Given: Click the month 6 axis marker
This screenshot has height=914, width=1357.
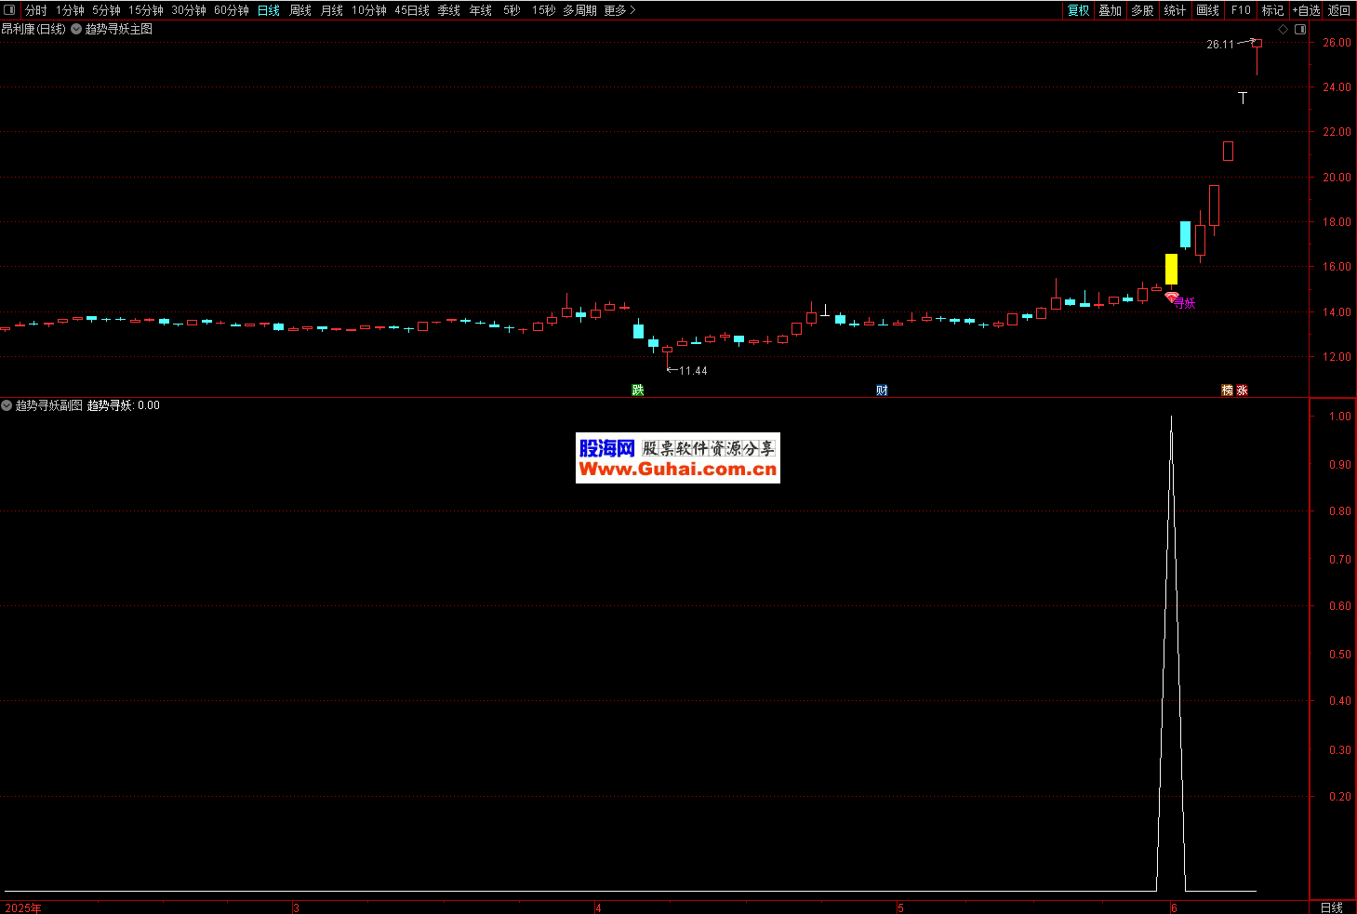Looking at the screenshot, I should click(x=1174, y=907).
